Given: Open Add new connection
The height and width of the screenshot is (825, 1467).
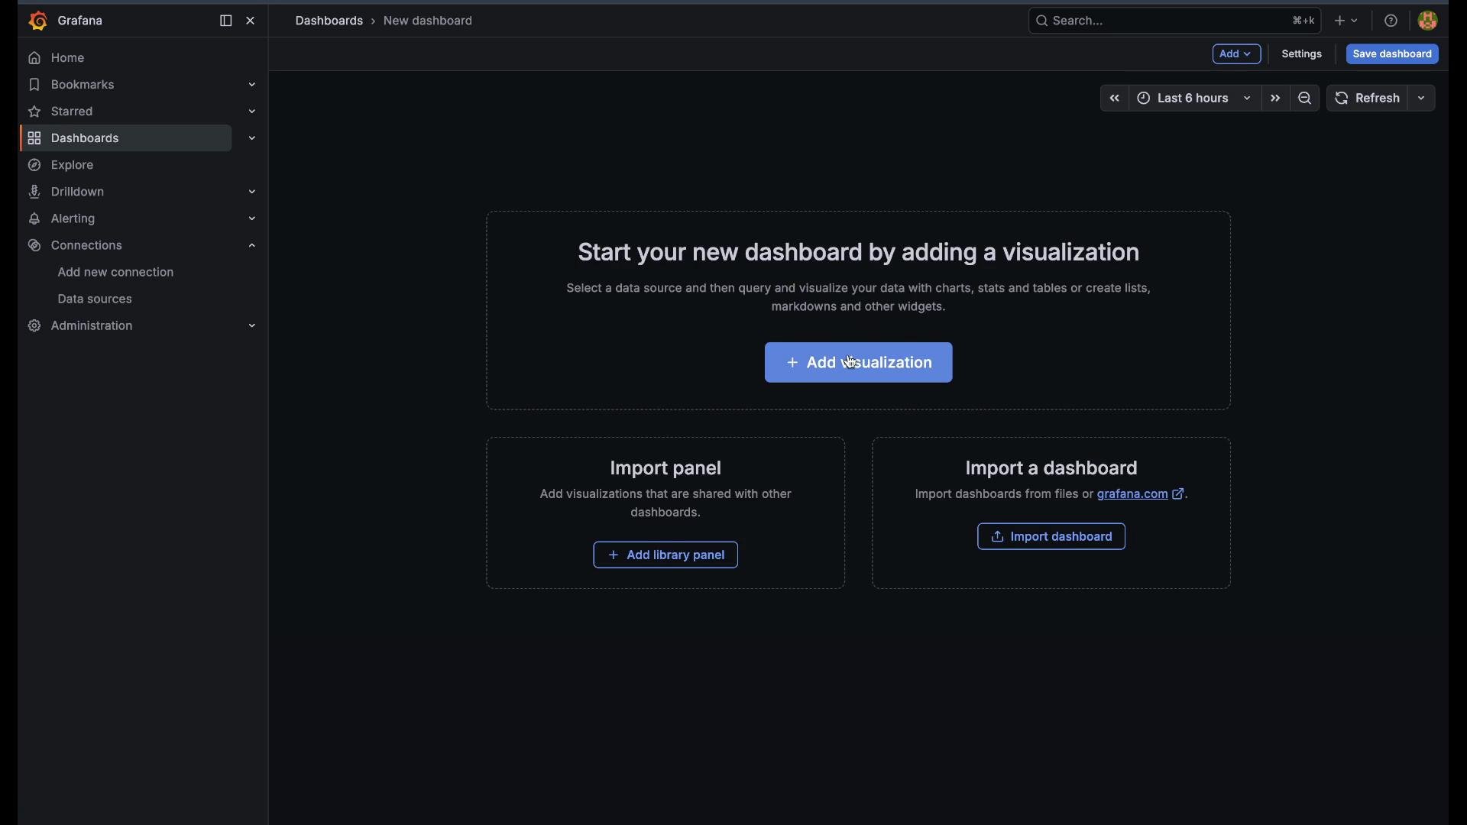Looking at the screenshot, I should pyautogui.click(x=116, y=273).
